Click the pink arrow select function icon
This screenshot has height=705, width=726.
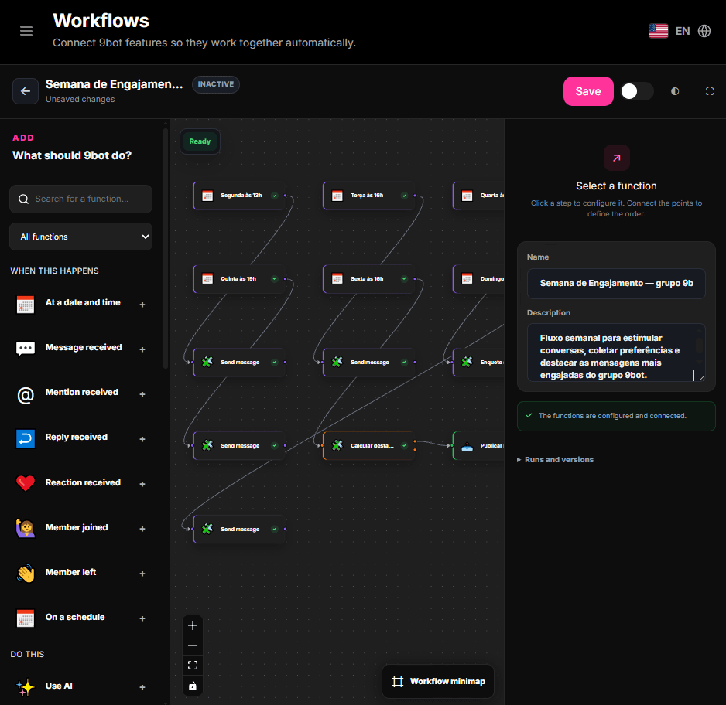click(616, 158)
